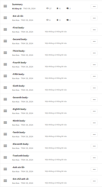Show more options for -Em chờ anh về-
102x187 pixels.
pos(94,181)
